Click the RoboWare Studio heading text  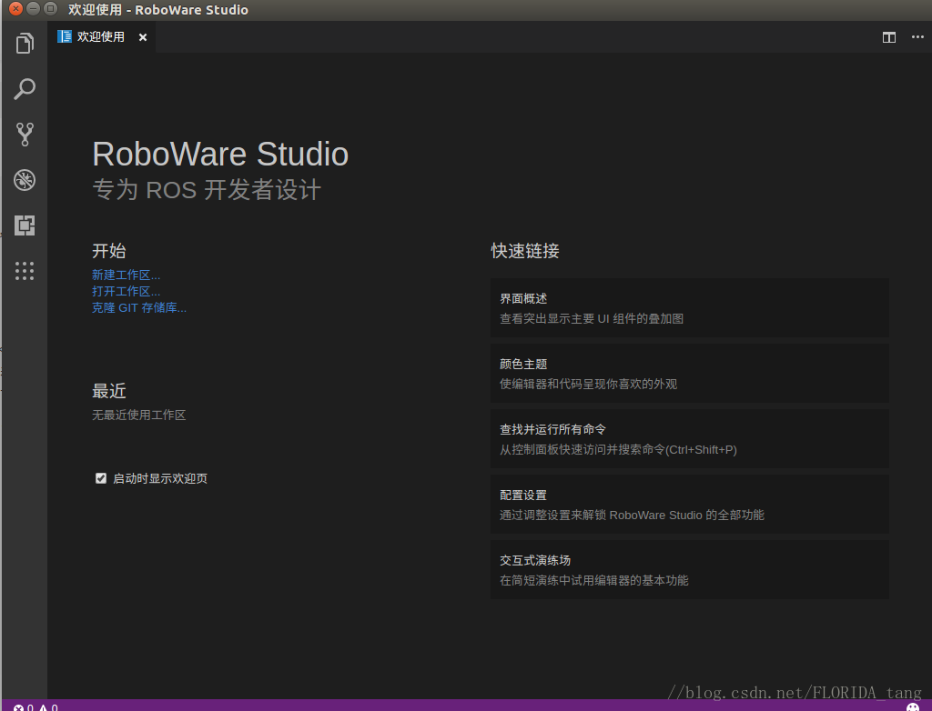(x=220, y=155)
